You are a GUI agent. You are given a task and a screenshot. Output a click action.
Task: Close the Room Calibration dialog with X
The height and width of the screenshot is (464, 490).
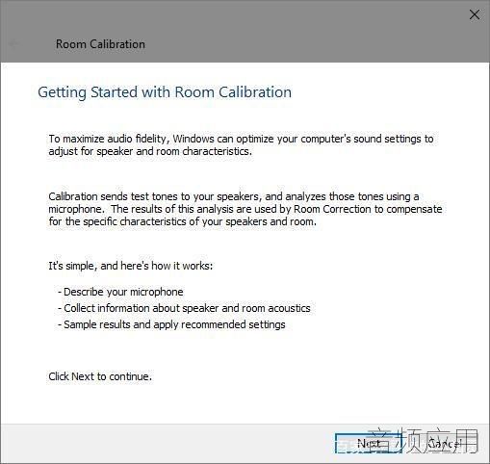(x=475, y=14)
